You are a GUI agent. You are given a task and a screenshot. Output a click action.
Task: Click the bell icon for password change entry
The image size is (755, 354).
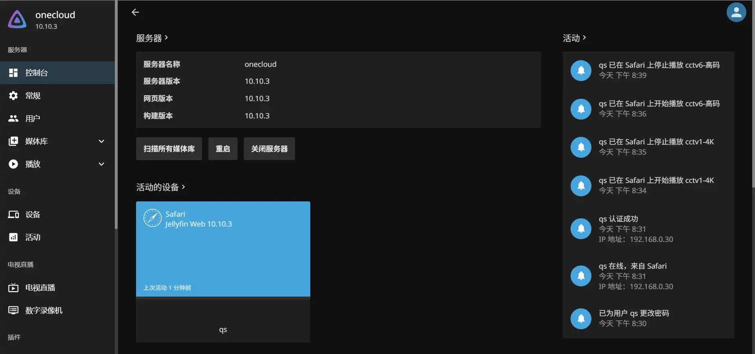click(x=581, y=318)
